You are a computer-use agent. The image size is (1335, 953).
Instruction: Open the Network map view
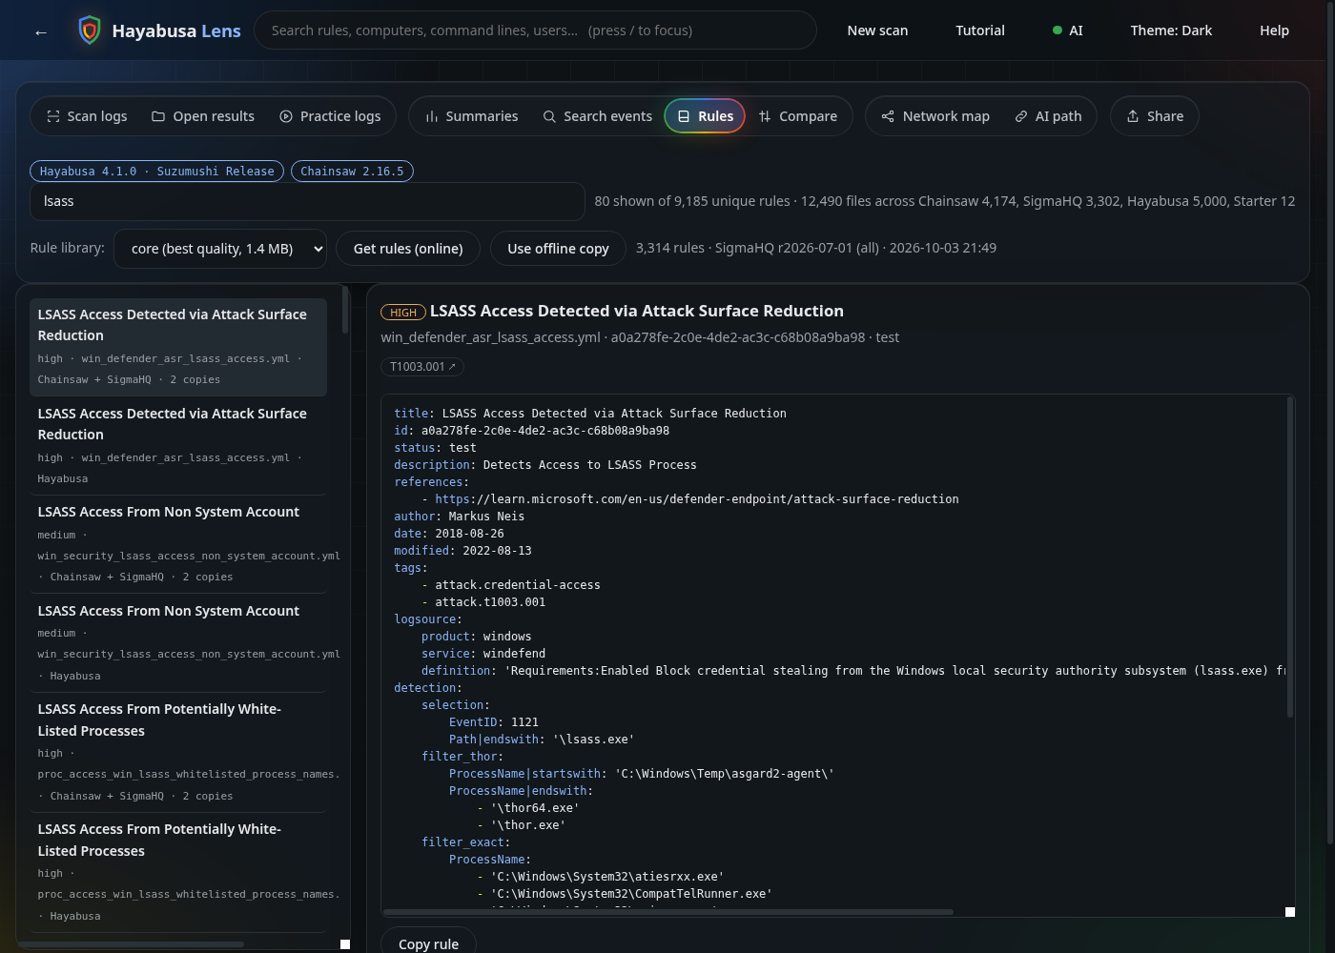(x=935, y=116)
